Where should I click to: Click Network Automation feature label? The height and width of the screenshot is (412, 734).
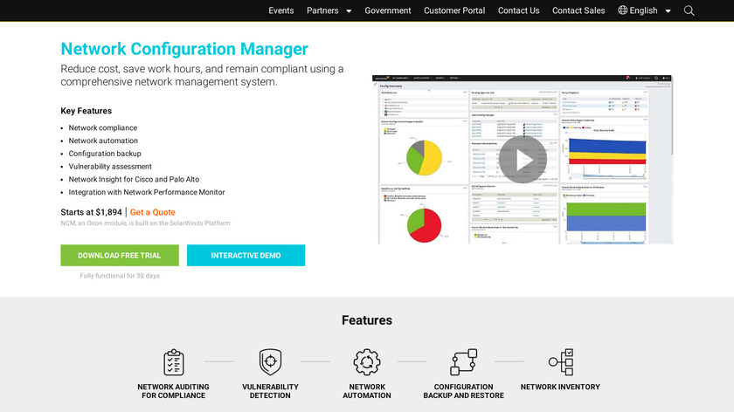pyautogui.click(x=366, y=391)
